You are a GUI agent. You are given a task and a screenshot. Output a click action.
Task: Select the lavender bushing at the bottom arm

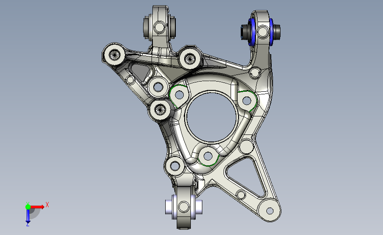coord(183,207)
